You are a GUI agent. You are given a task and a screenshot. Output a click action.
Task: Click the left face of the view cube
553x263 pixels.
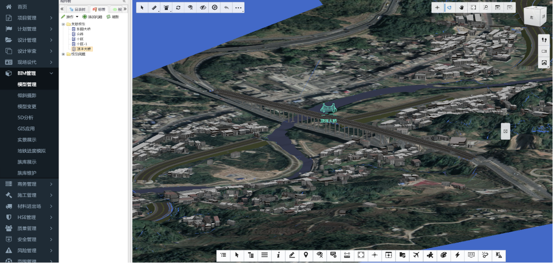click(x=531, y=18)
